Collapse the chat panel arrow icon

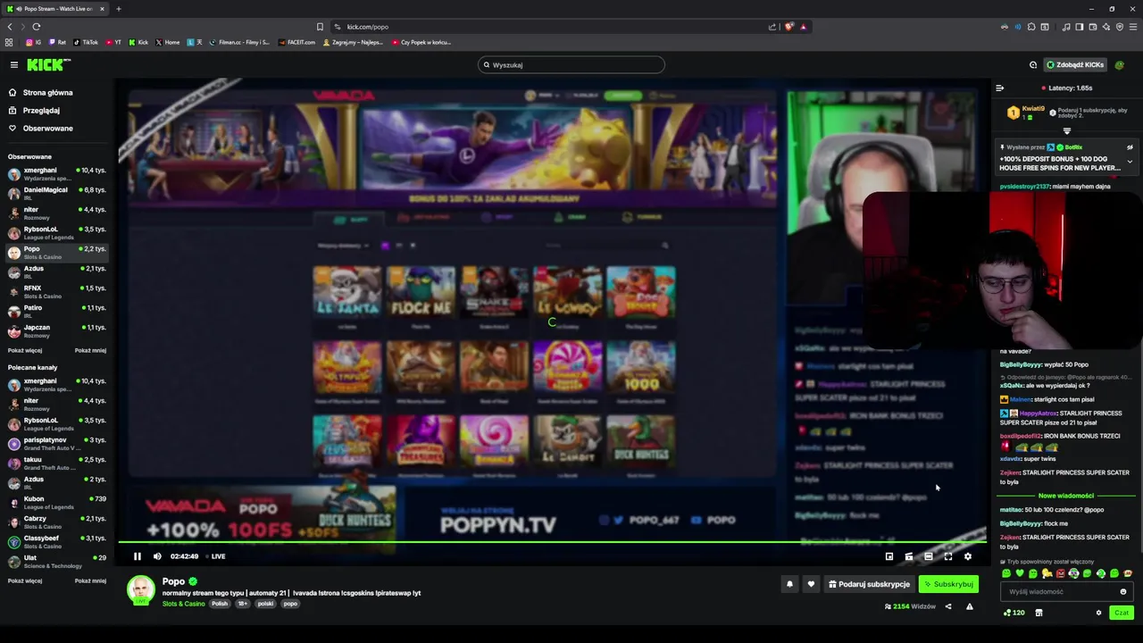(1000, 88)
